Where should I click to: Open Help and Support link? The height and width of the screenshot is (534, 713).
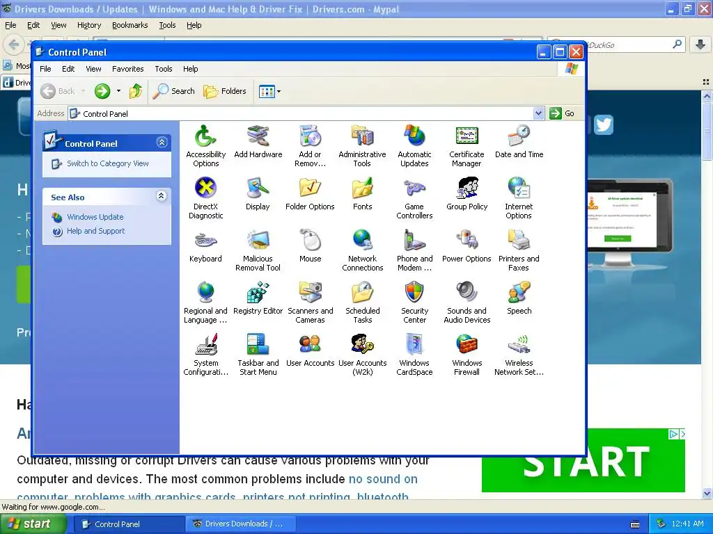coord(95,231)
